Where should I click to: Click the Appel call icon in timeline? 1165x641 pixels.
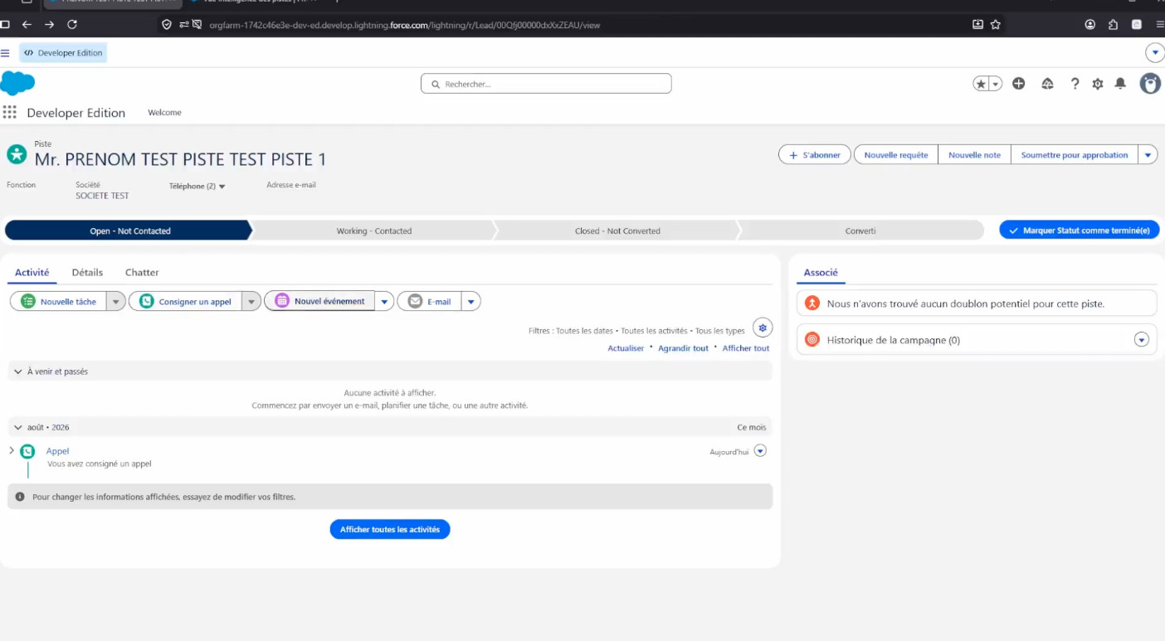[x=27, y=451]
